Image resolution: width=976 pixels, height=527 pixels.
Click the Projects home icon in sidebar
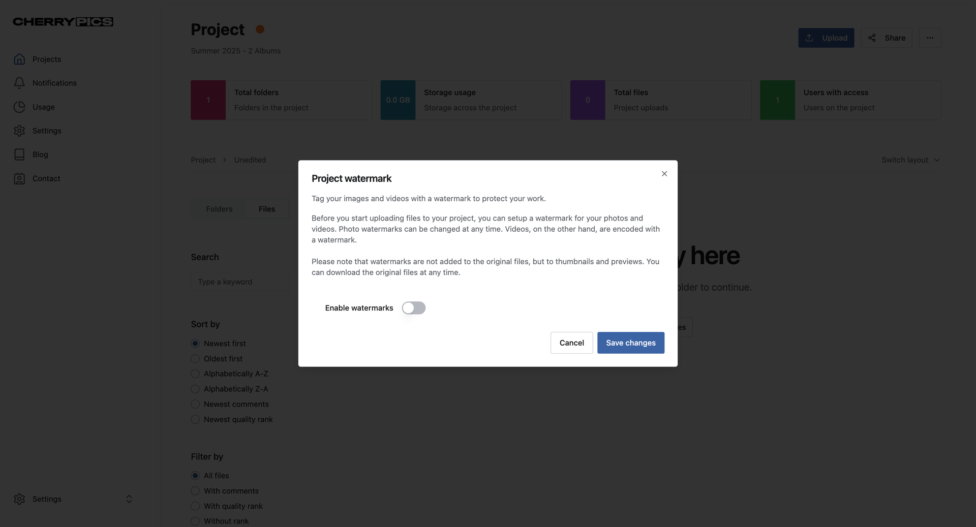coord(19,59)
